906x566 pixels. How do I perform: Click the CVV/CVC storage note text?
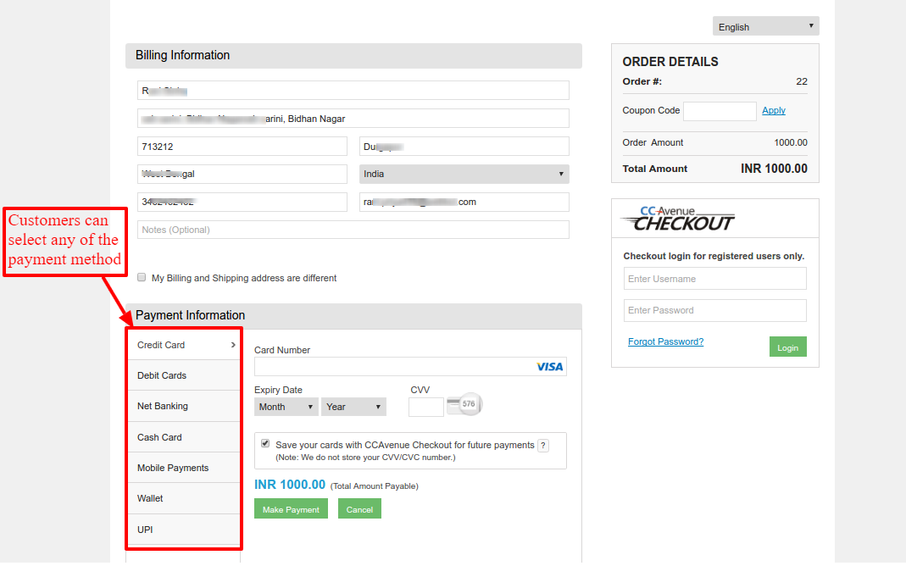coord(365,458)
